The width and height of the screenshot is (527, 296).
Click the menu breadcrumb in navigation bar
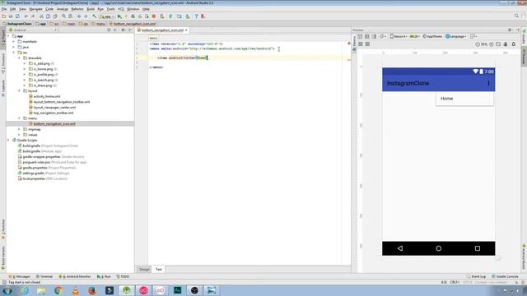pyautogui.click(x=98, y=24)
